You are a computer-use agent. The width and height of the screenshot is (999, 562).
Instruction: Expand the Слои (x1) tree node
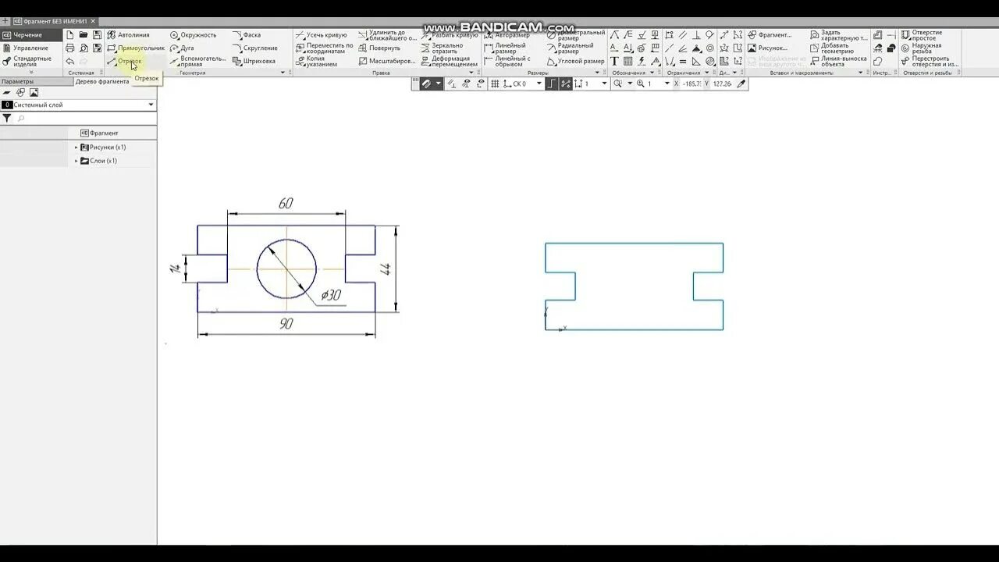click(x=76, y=161)
